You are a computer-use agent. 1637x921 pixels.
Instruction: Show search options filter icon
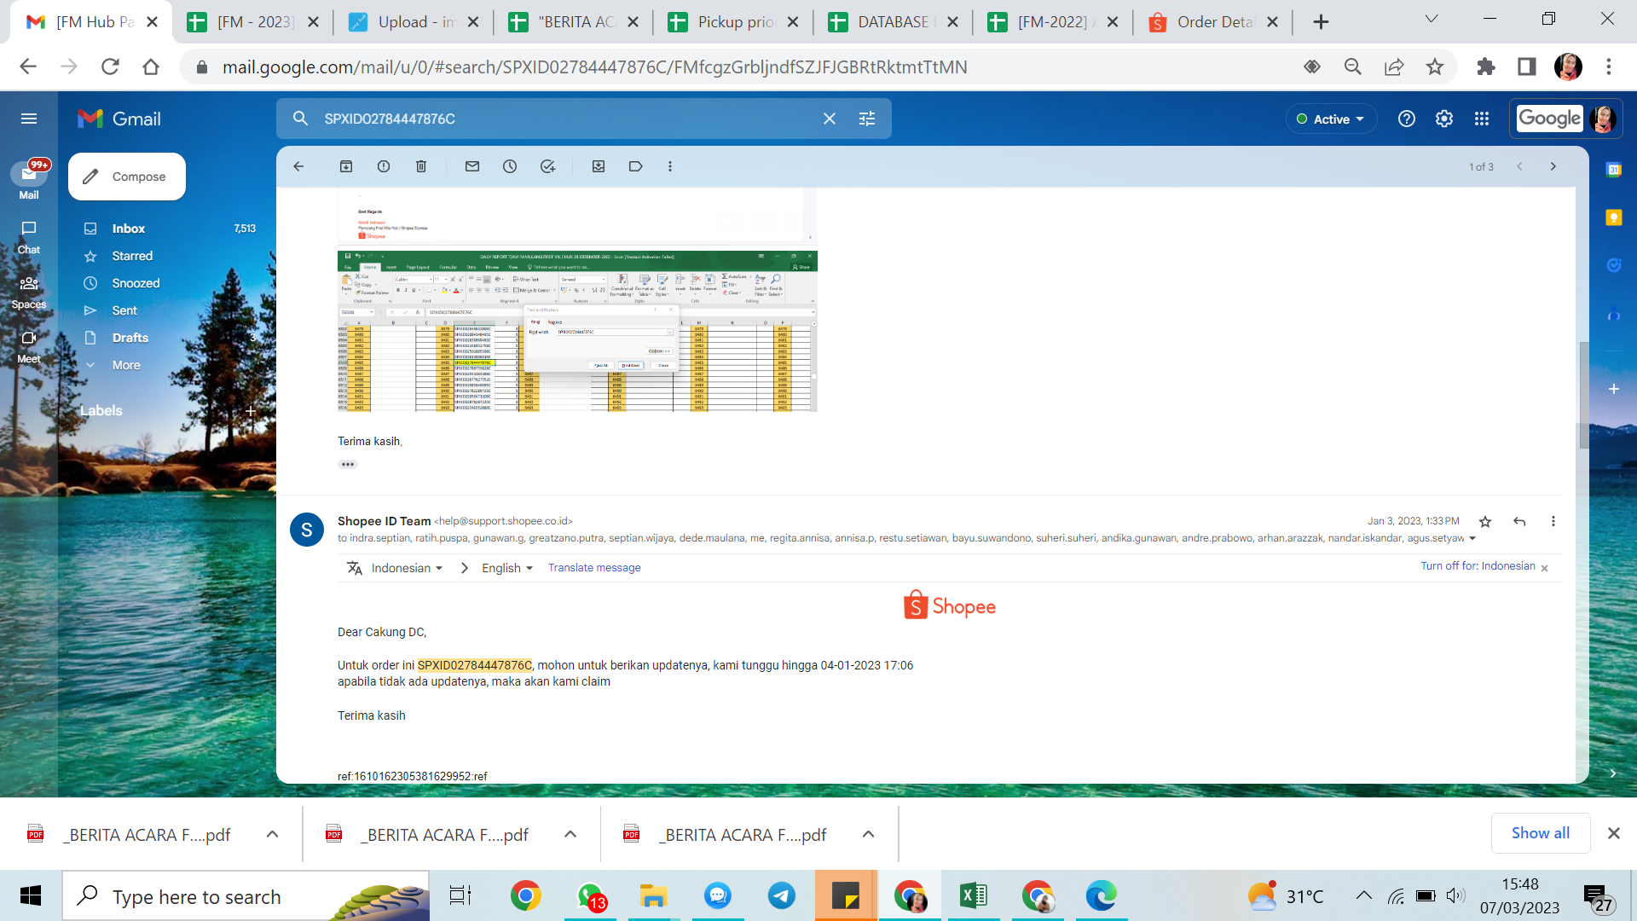(x=867, y=119)
